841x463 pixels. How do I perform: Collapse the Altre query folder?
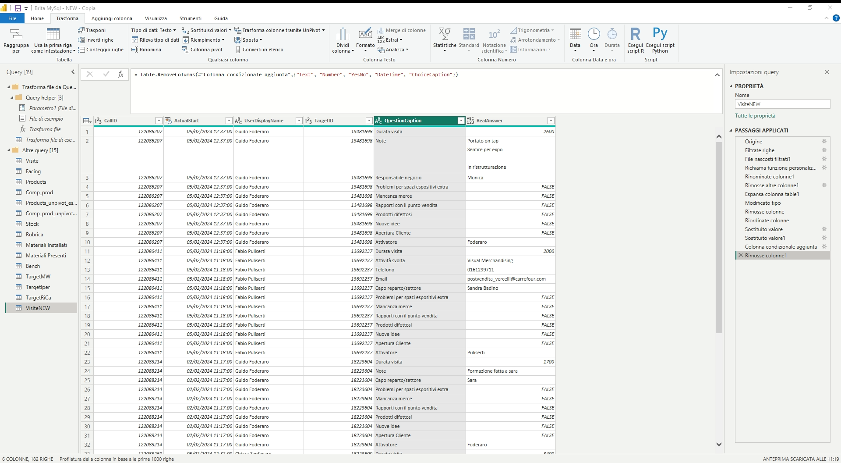9,150
